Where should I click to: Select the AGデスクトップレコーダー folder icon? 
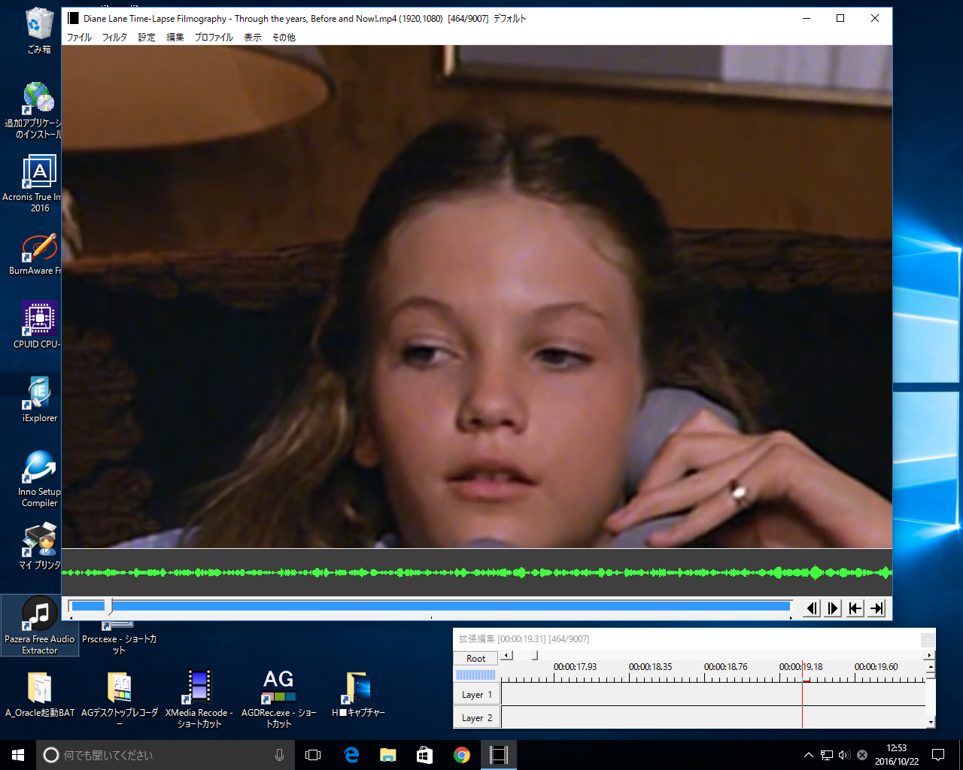120,699
